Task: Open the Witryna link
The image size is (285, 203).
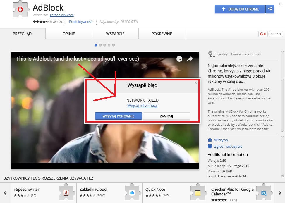Action: 221,140
